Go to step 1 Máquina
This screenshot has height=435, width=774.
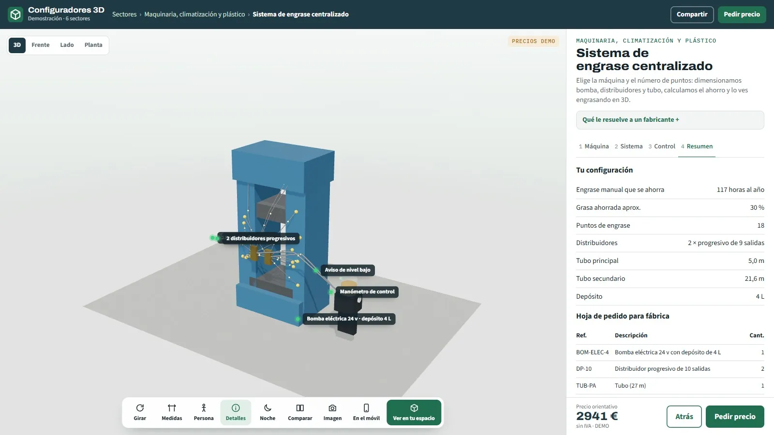coord(594,146)
